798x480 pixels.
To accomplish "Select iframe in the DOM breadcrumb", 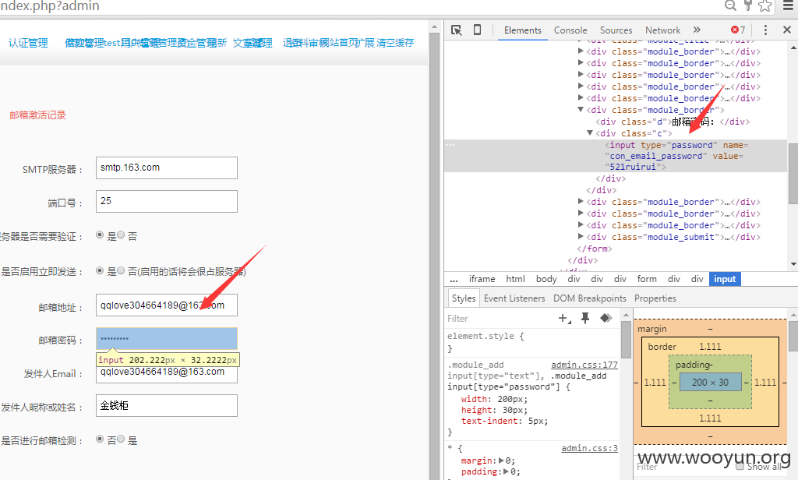I will [482, 279].
